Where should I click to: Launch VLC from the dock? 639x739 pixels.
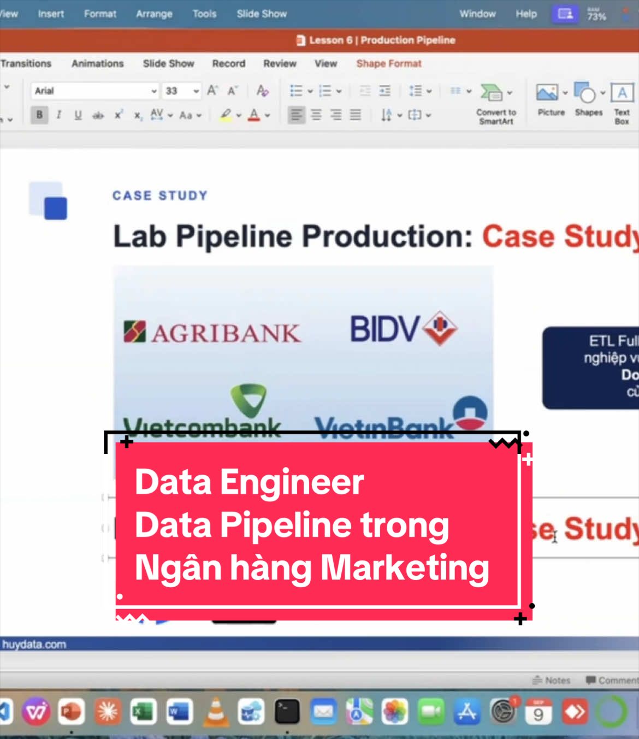216,712
